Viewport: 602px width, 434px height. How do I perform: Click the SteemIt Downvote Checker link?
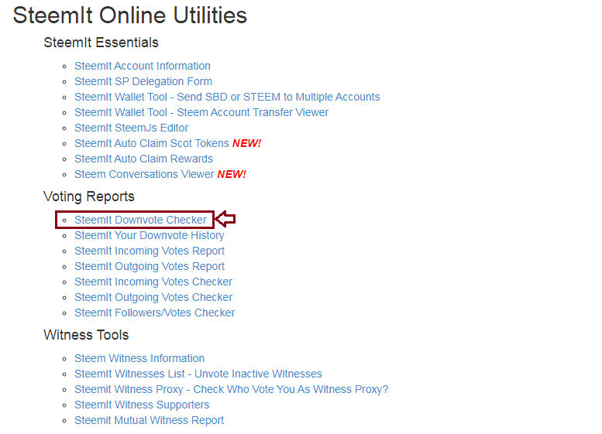coord(140,220)
